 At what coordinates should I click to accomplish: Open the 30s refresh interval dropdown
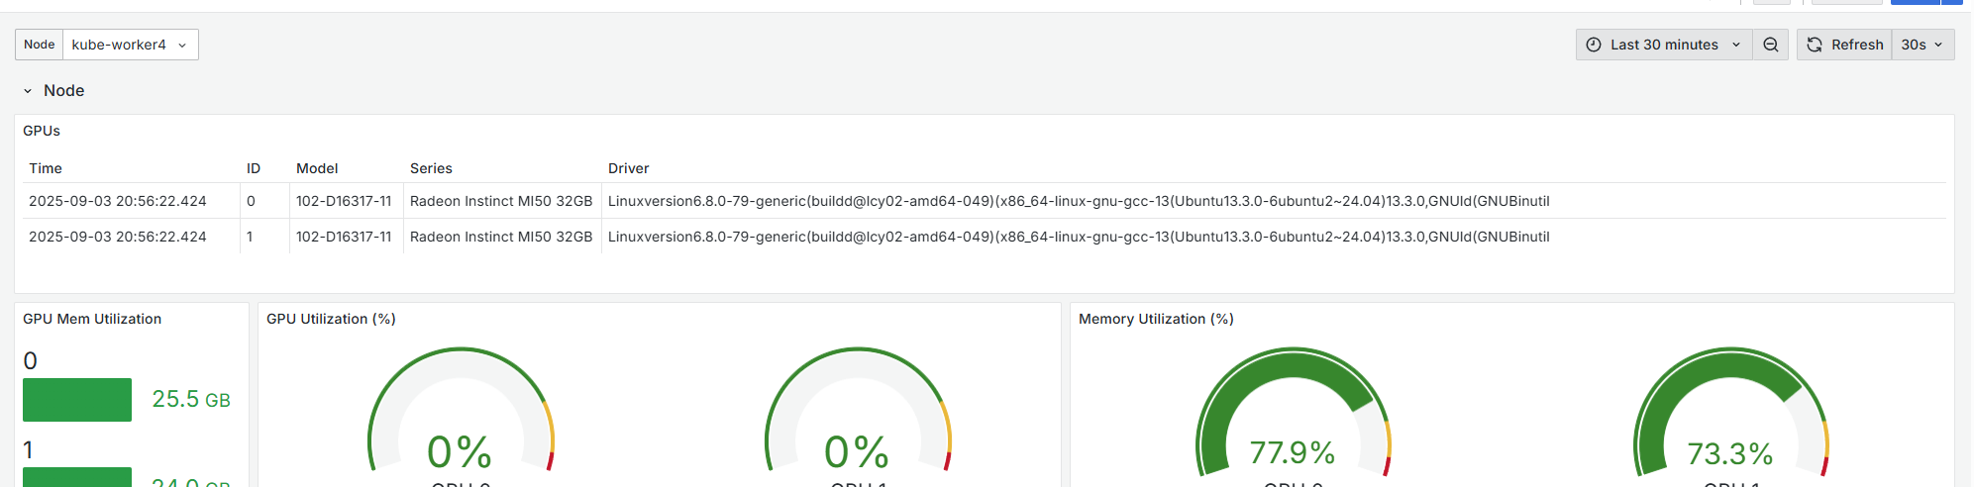[x=1922, y=45]
